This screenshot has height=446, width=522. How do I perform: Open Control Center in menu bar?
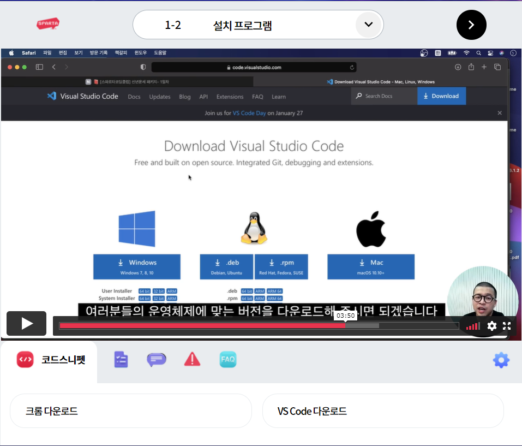tap(490, 52)
